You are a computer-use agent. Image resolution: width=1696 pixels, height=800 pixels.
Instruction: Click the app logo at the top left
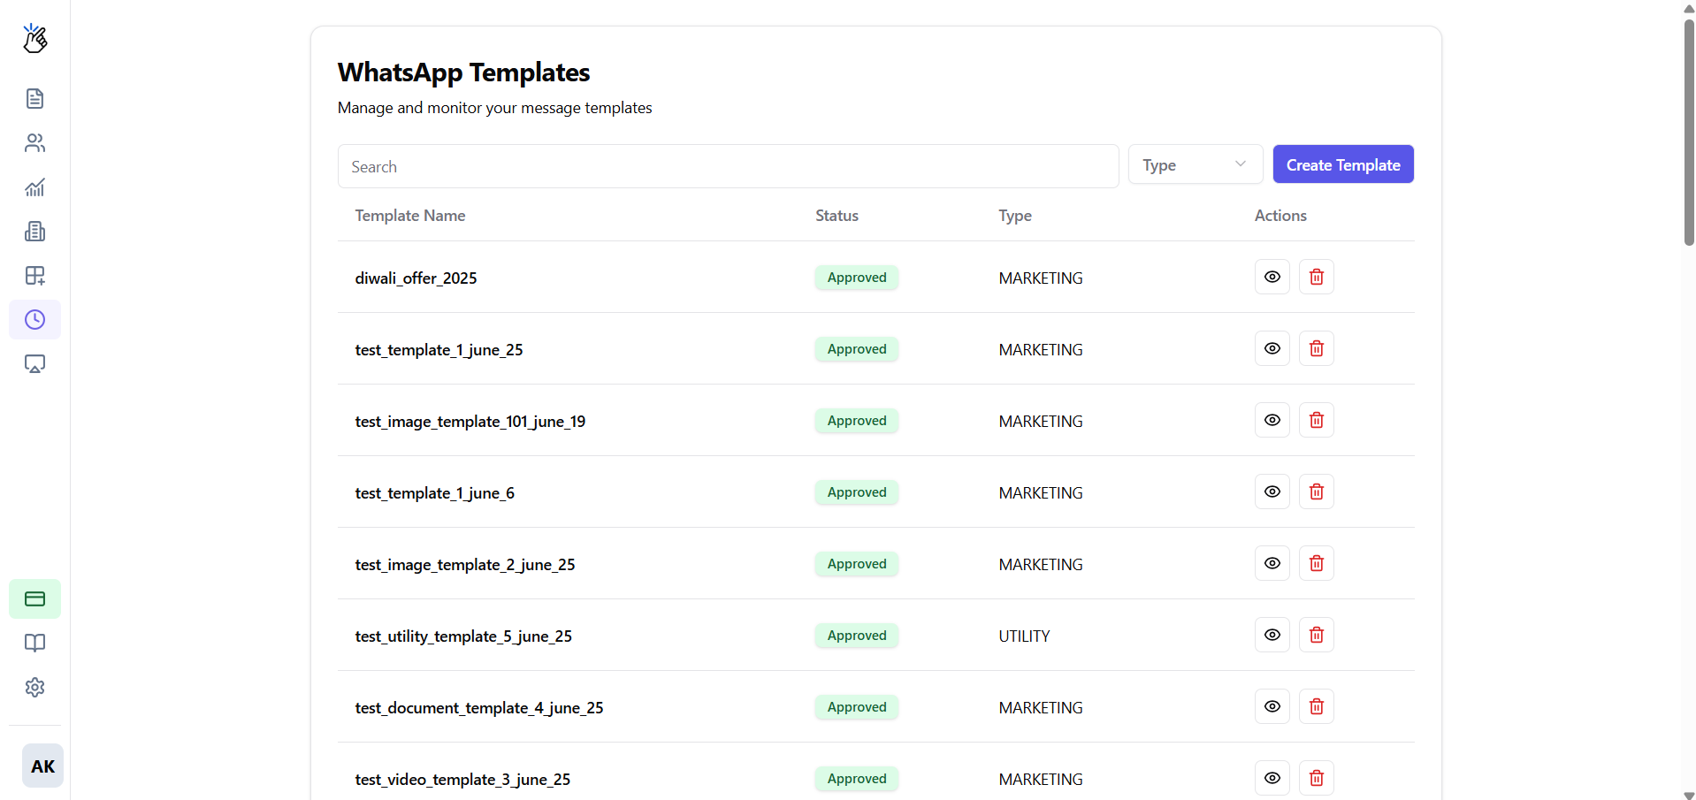click(x=34, y=38)
